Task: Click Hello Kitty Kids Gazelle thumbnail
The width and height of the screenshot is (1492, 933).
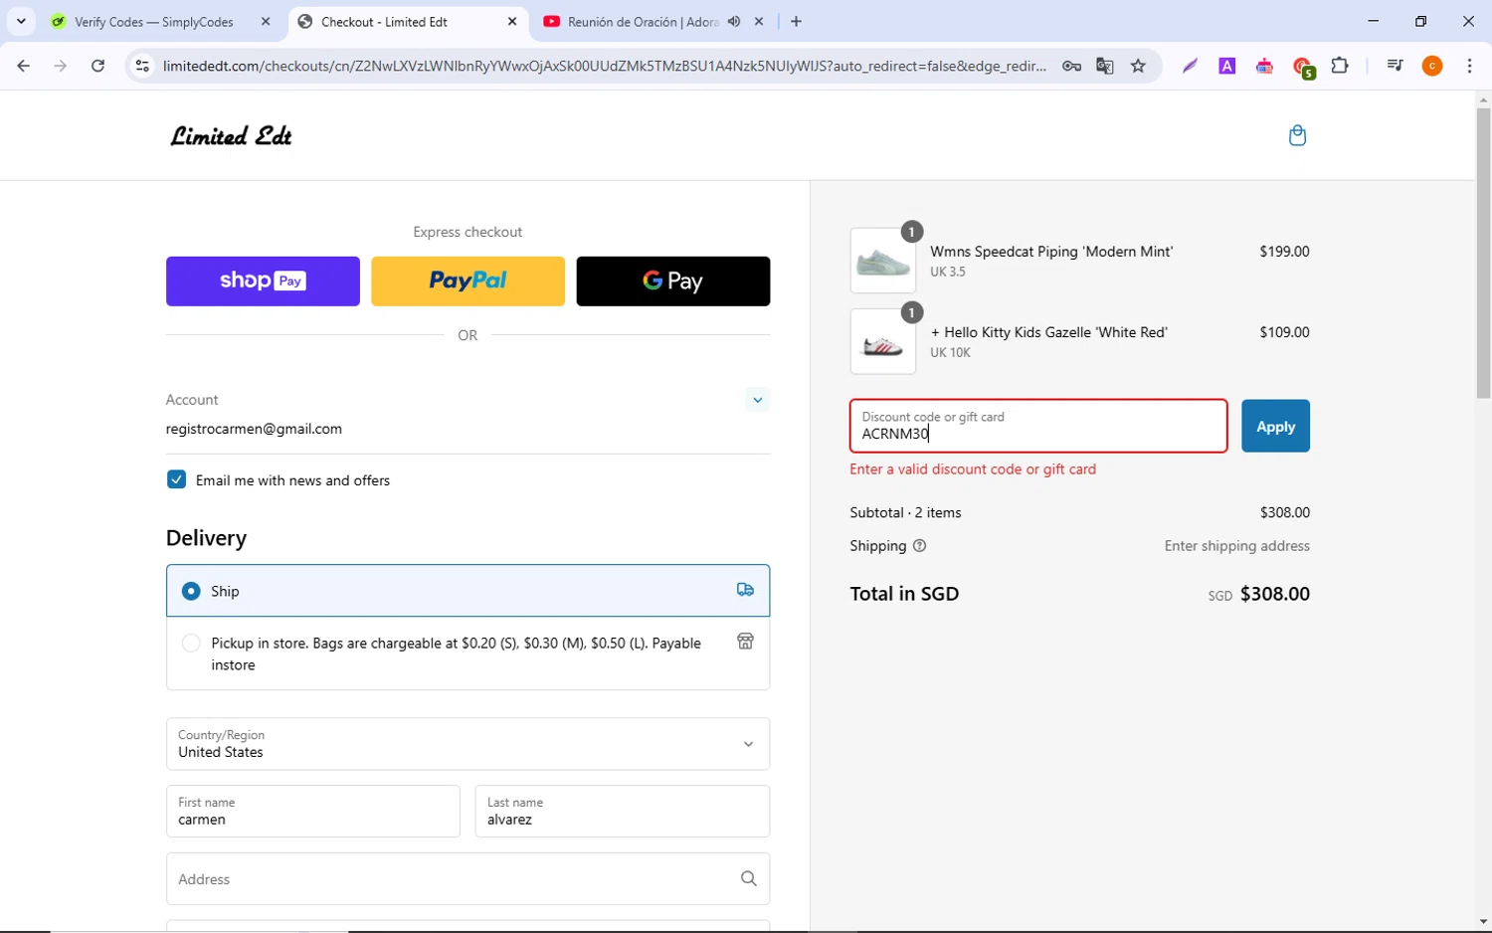Action: coord(882,341)
